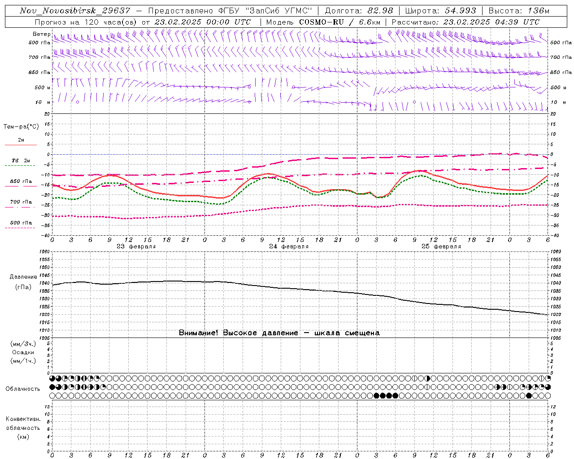The width and height of the screenshot is (574, 459).
Task: Select the 2м legend entry
Action: tap(21, 140)
